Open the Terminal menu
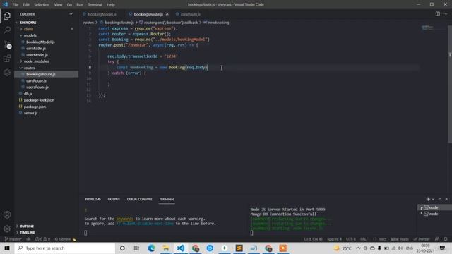452x254 pixels. pyautogui.click(x=95, y=4)
